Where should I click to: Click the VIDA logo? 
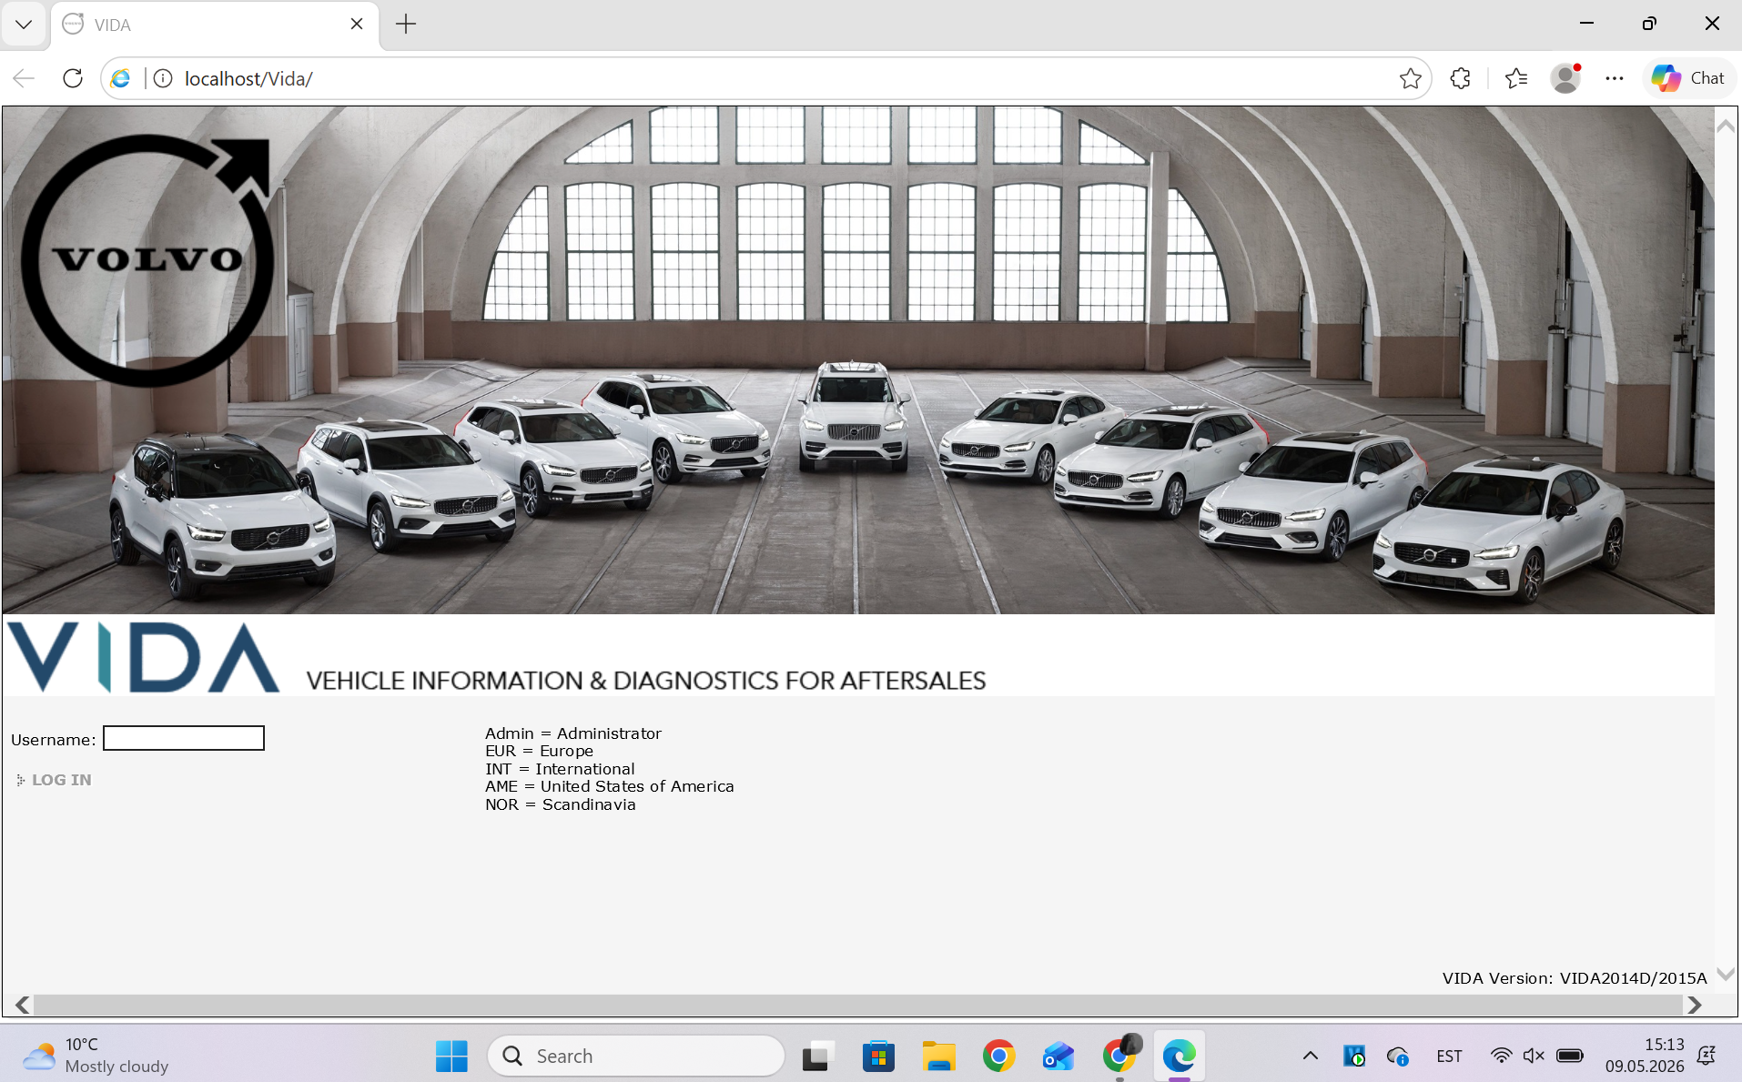point(144,657)
